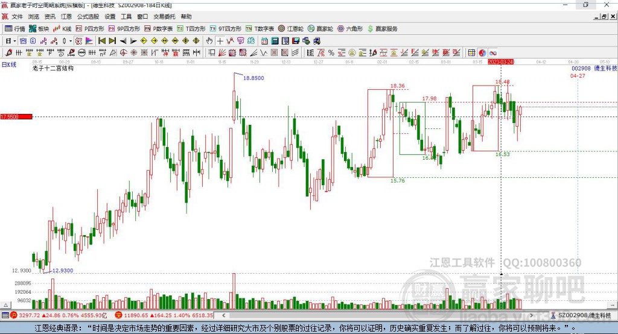Open the 资讯 menu

tap(49, 16)
